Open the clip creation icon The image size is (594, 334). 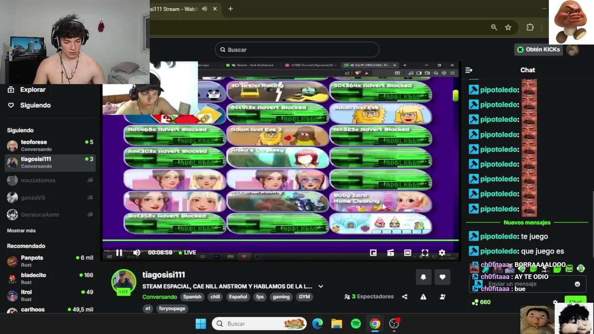[x=390, y=252]
